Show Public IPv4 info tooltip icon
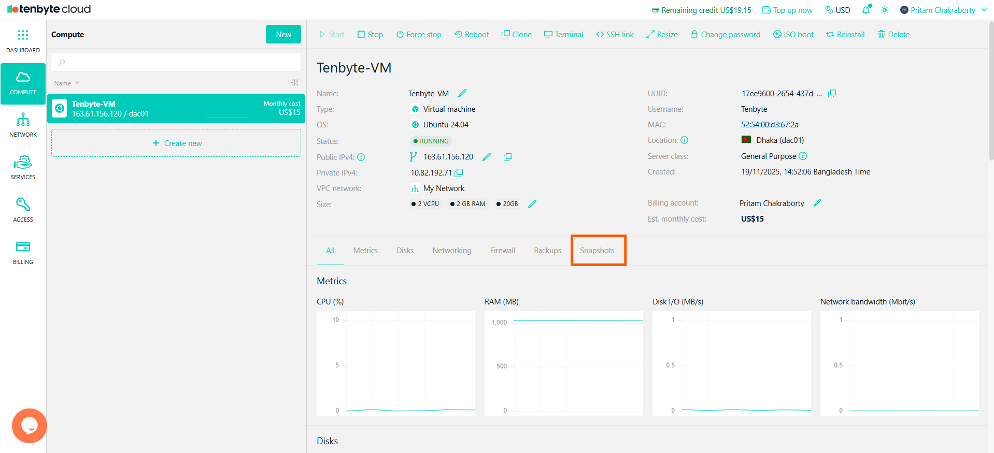This screenshot has width=994, height=453. pos(361,157)
